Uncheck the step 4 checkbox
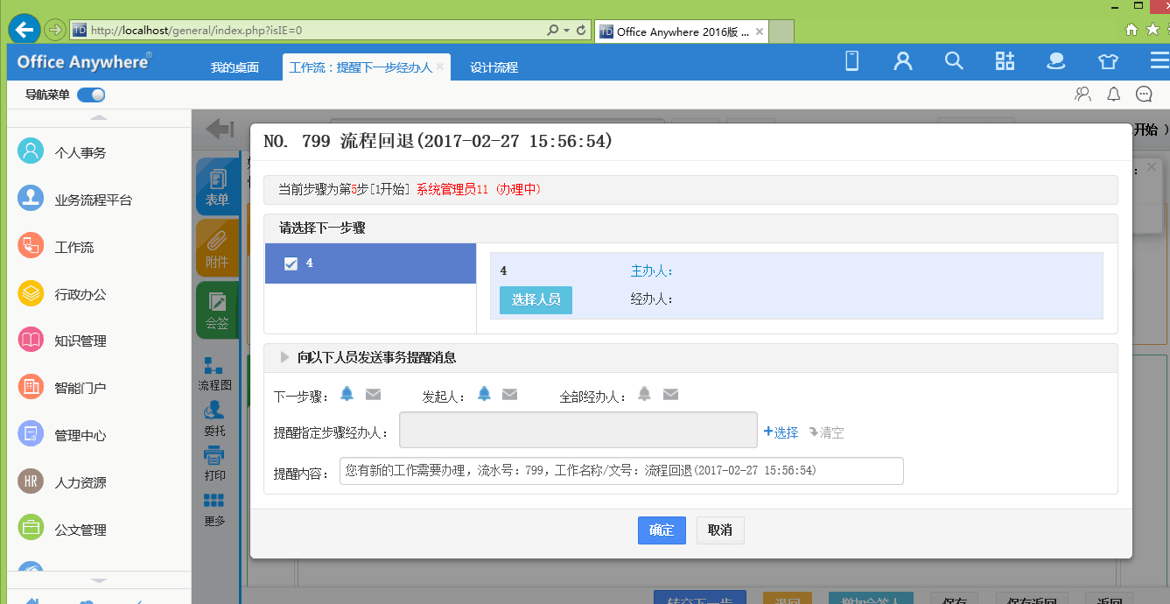1170x604 pixels. pyautogui.click(x=291, y=263)
